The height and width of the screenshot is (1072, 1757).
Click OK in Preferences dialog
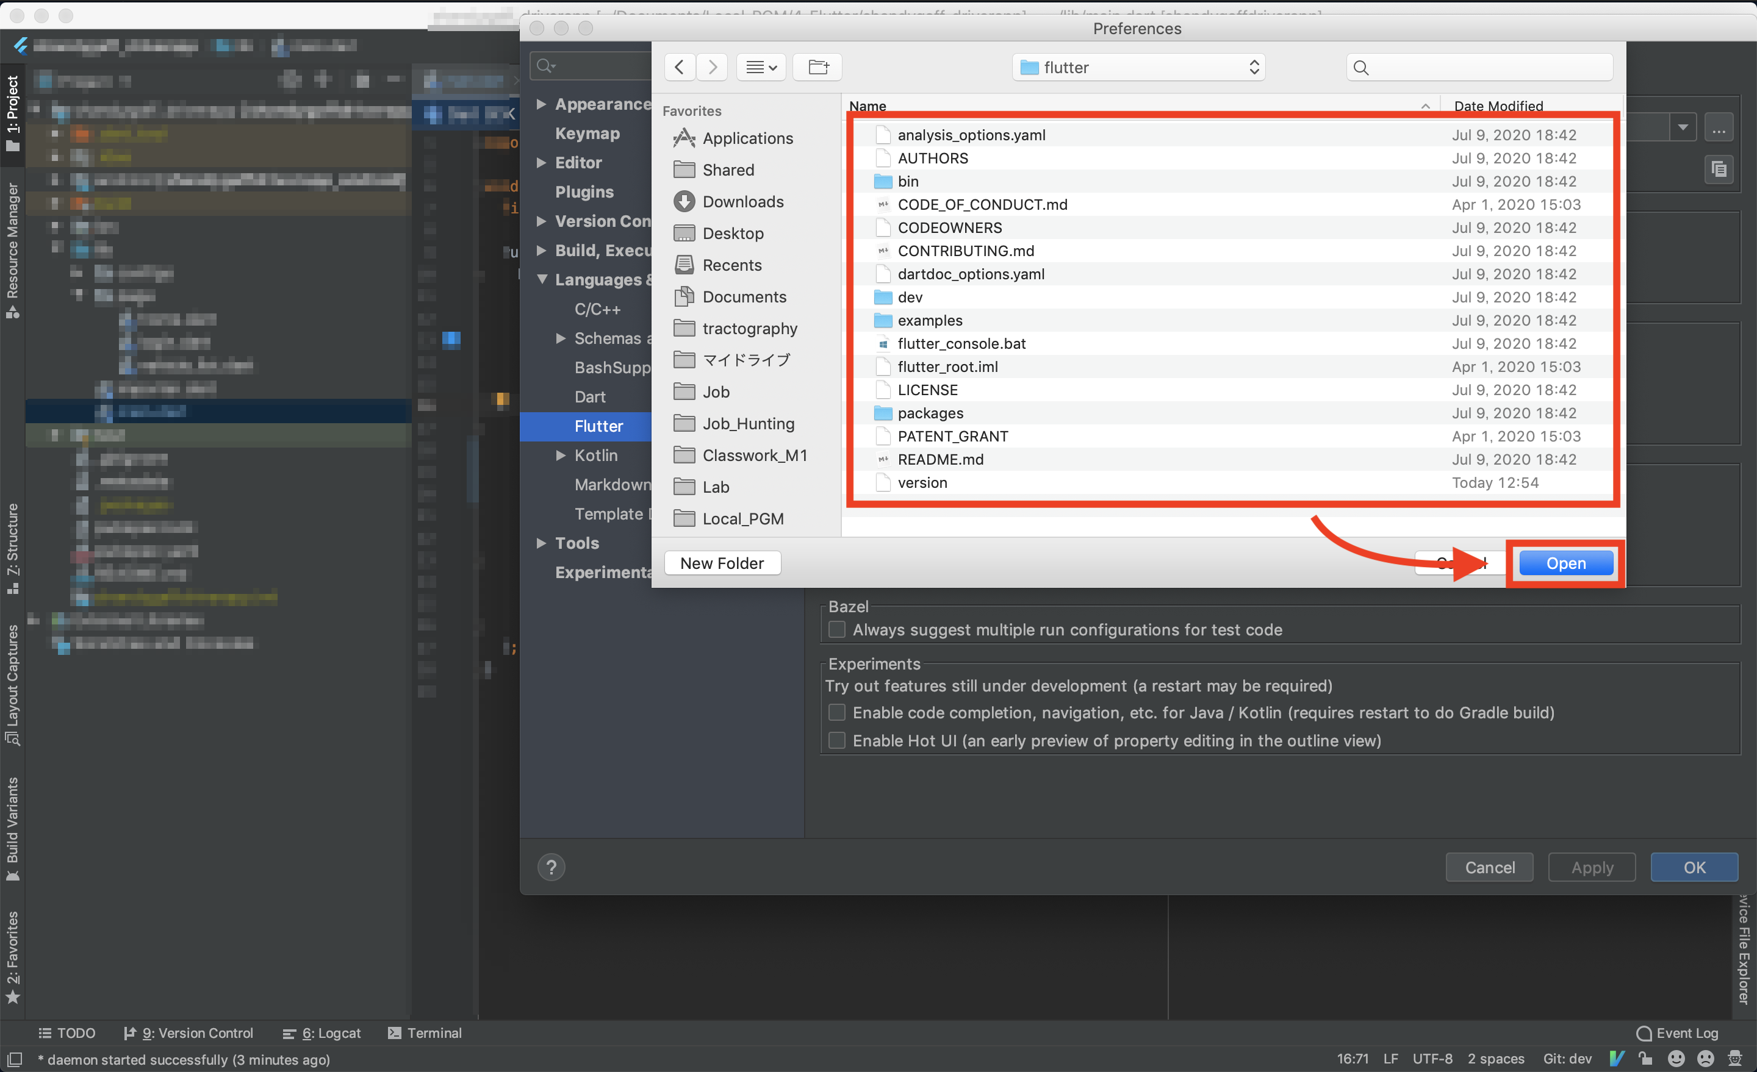pos(1694,867)
